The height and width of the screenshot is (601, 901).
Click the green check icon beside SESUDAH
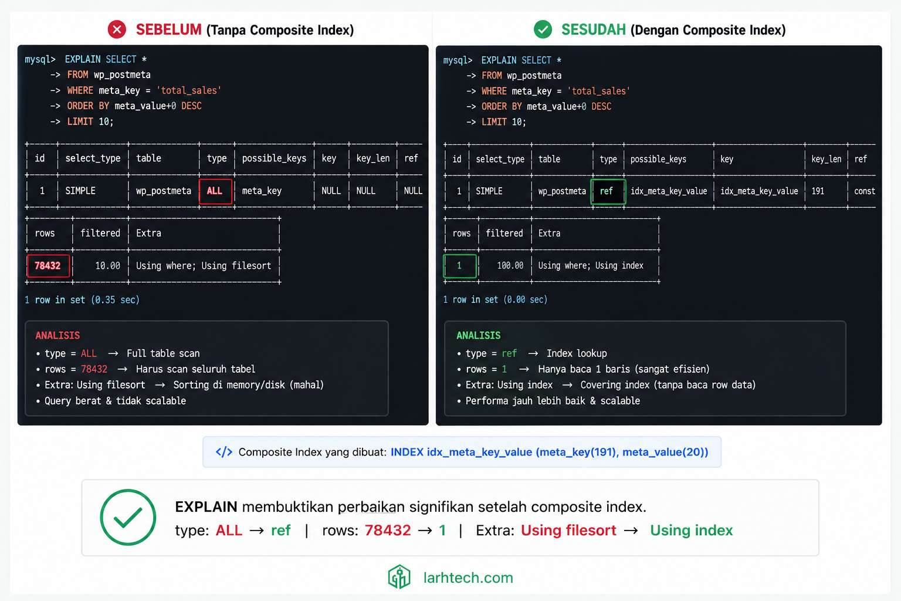click(x=543, y=29)
